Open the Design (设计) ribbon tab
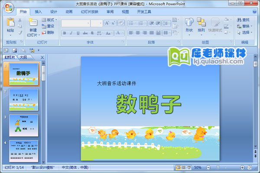Image resolution: width=260 pixels, height=173 pixels. click(x=54, y=12)
